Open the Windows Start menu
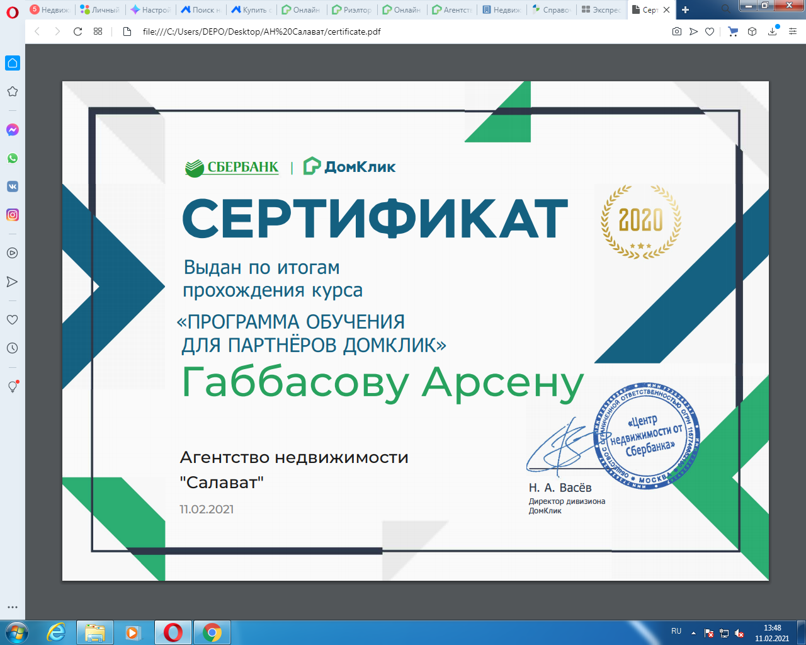 [16, 632]
